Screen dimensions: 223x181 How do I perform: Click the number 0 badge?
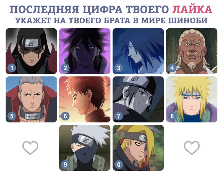(119, 165)
